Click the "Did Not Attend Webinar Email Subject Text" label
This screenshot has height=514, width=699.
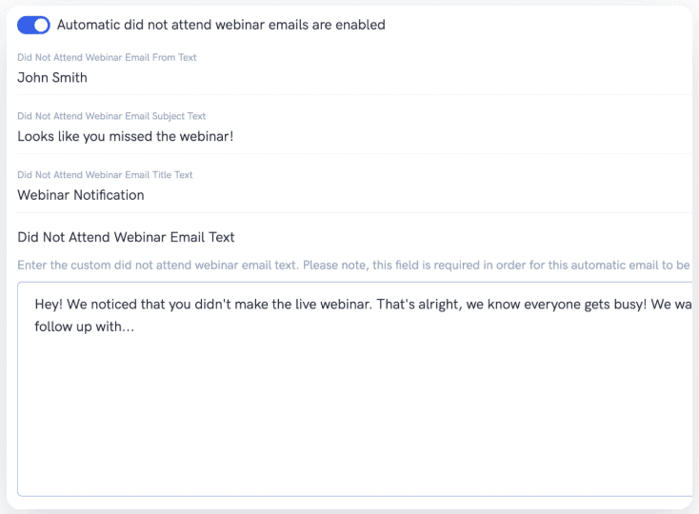tap(110, 116)
